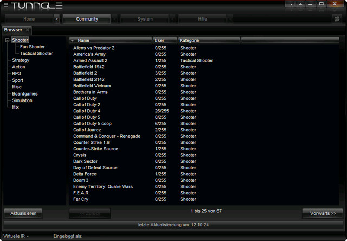347x241 pixels.
Task: Click the disabled Zurück button
Action: click(89, 213)
